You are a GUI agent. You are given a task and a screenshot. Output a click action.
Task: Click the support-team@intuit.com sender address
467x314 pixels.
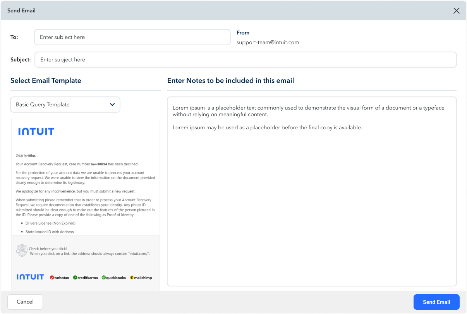(x=268, y=43)
